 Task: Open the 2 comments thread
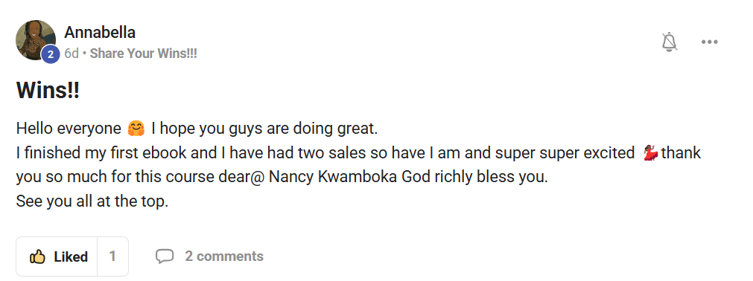click(224, 256)
